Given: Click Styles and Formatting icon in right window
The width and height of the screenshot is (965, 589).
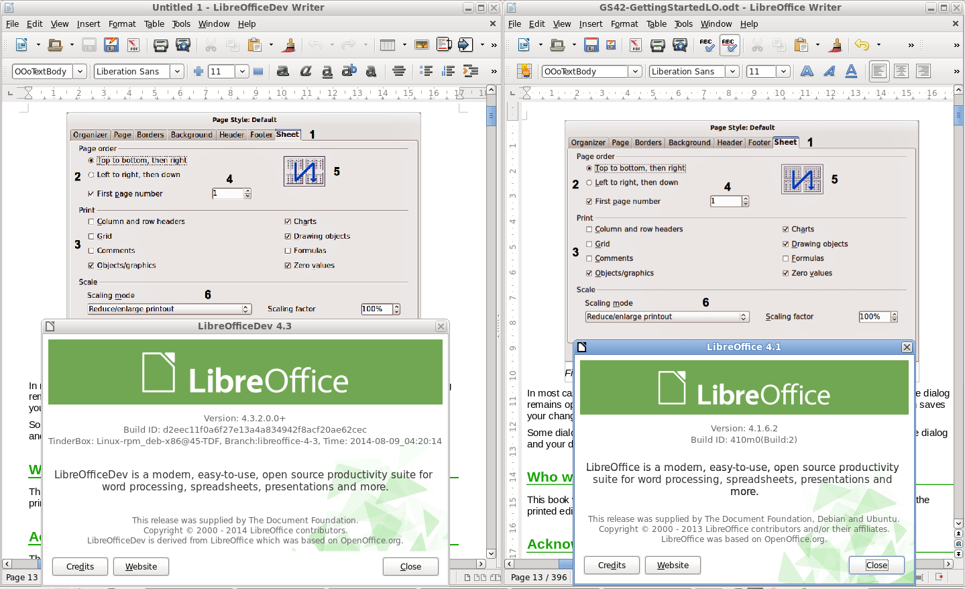Looking at the screenshot, I should point(524,71).
